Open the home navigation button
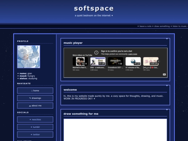188x141 pixels. [x=35, y=91]
